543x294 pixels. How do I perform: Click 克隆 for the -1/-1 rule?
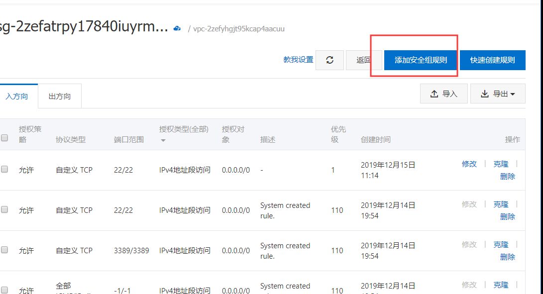point(501,285)
